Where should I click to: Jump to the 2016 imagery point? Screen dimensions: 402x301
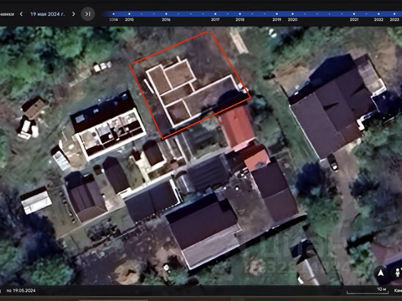tap(166, 14)
